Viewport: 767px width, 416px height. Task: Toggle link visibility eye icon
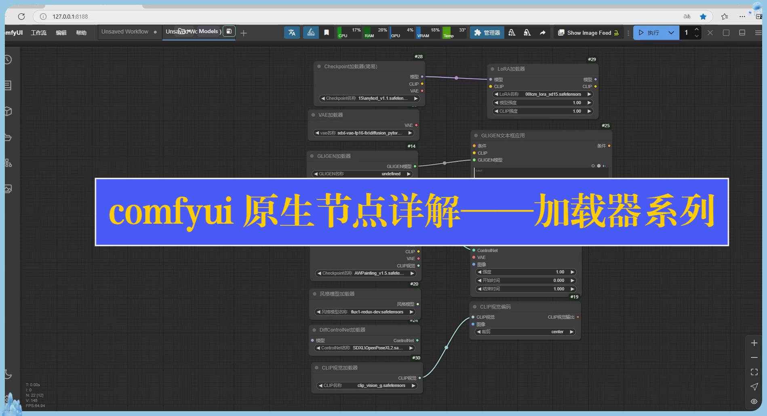point(754,401)
